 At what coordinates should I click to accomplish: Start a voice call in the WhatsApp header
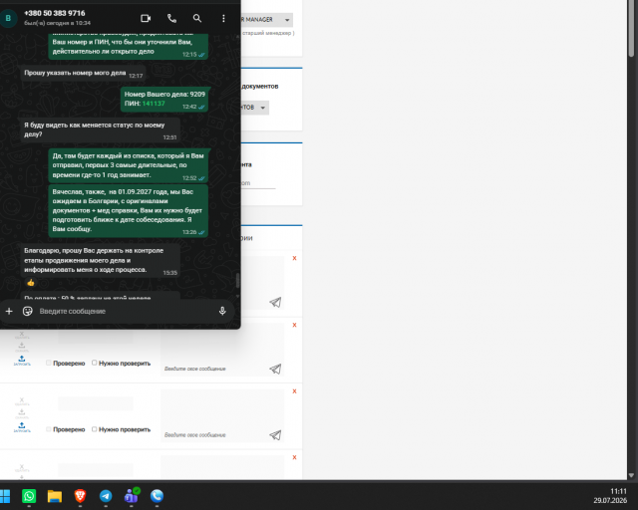coord(171,18)
